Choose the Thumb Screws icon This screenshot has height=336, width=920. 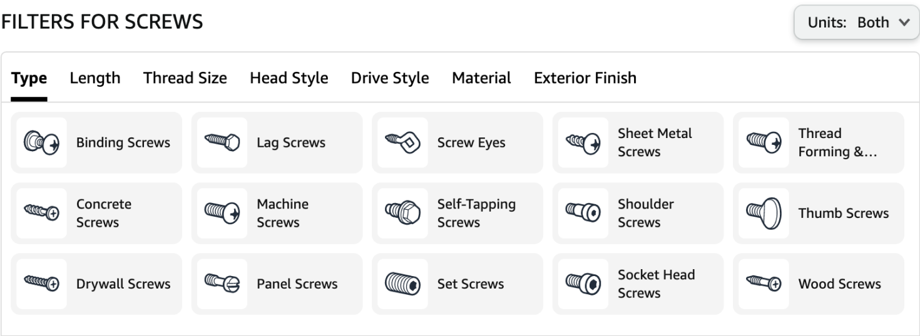(764, 213)
